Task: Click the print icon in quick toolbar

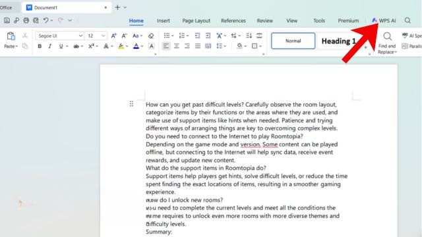Action: pos(26,20)
